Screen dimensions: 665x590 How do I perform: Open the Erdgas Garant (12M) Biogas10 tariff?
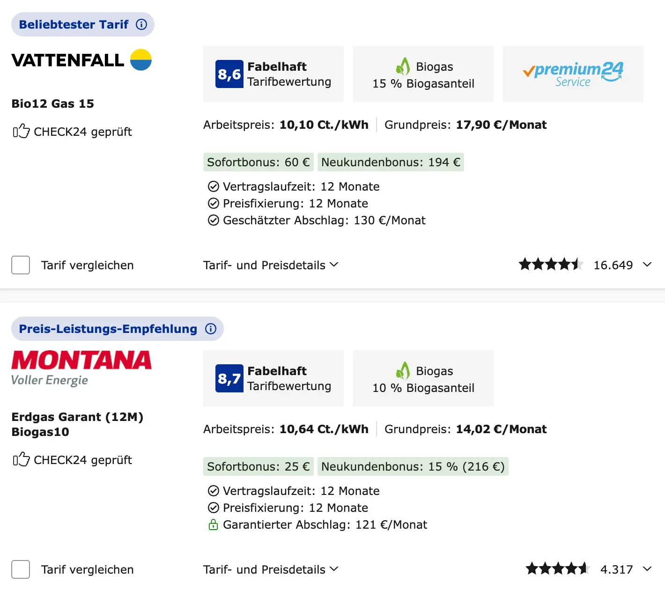point(77,424)
